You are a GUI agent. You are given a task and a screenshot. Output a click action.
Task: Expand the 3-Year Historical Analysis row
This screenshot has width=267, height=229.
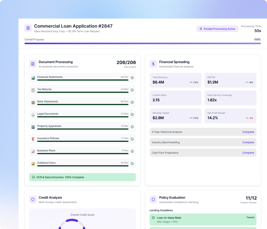click(x=203, y=132)
